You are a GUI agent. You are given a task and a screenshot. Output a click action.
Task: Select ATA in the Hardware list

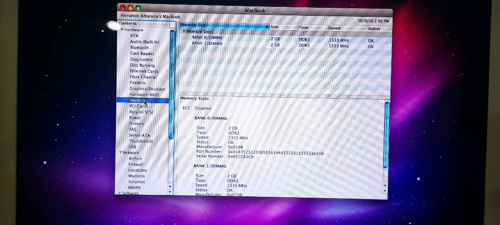pyautogui.click(x=134, y=36)
